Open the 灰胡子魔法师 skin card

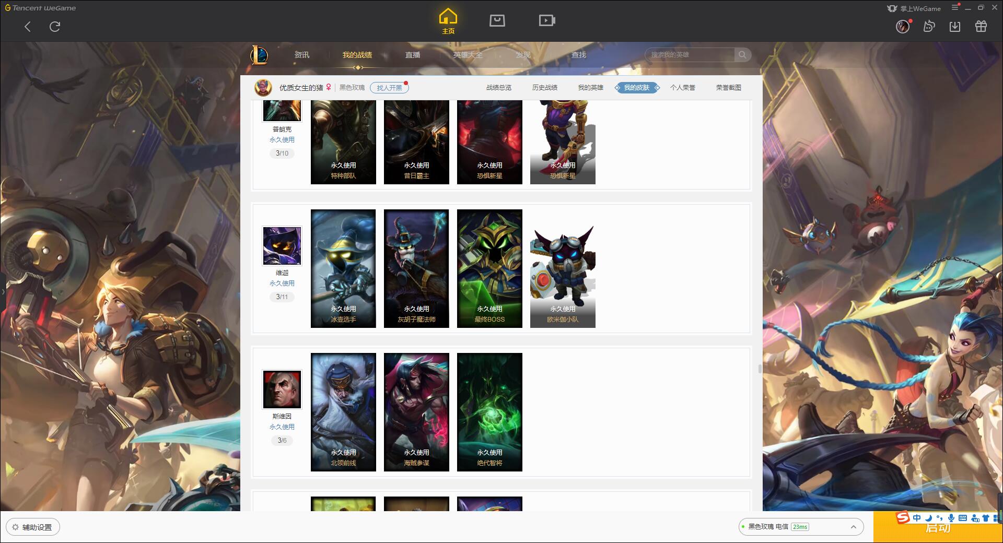coord(416,268)
